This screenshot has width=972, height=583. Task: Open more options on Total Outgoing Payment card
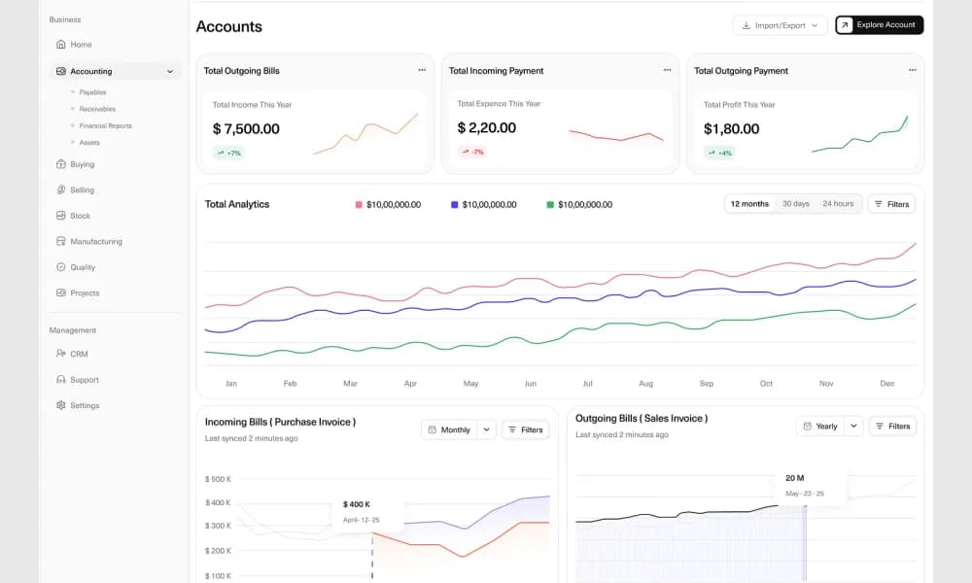(x=913, y=70)
